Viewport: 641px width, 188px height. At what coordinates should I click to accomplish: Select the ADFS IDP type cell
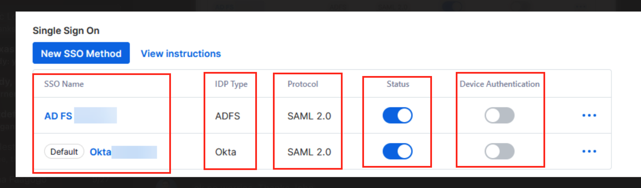[x=227, y=116]
